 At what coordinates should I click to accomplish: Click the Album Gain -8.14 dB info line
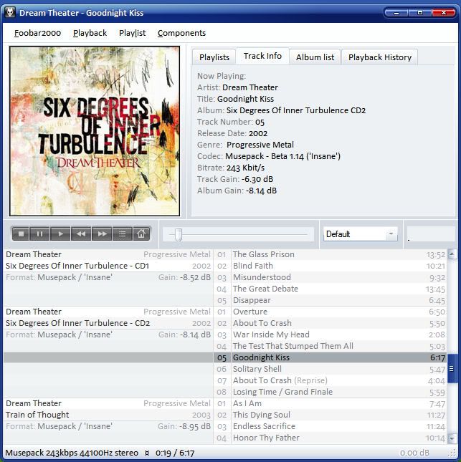(x=237, y=191)
